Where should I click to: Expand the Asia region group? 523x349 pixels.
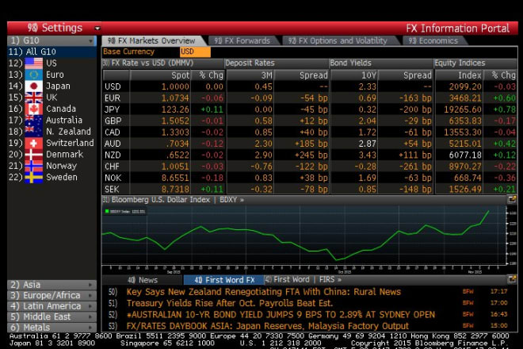[52, 285]
